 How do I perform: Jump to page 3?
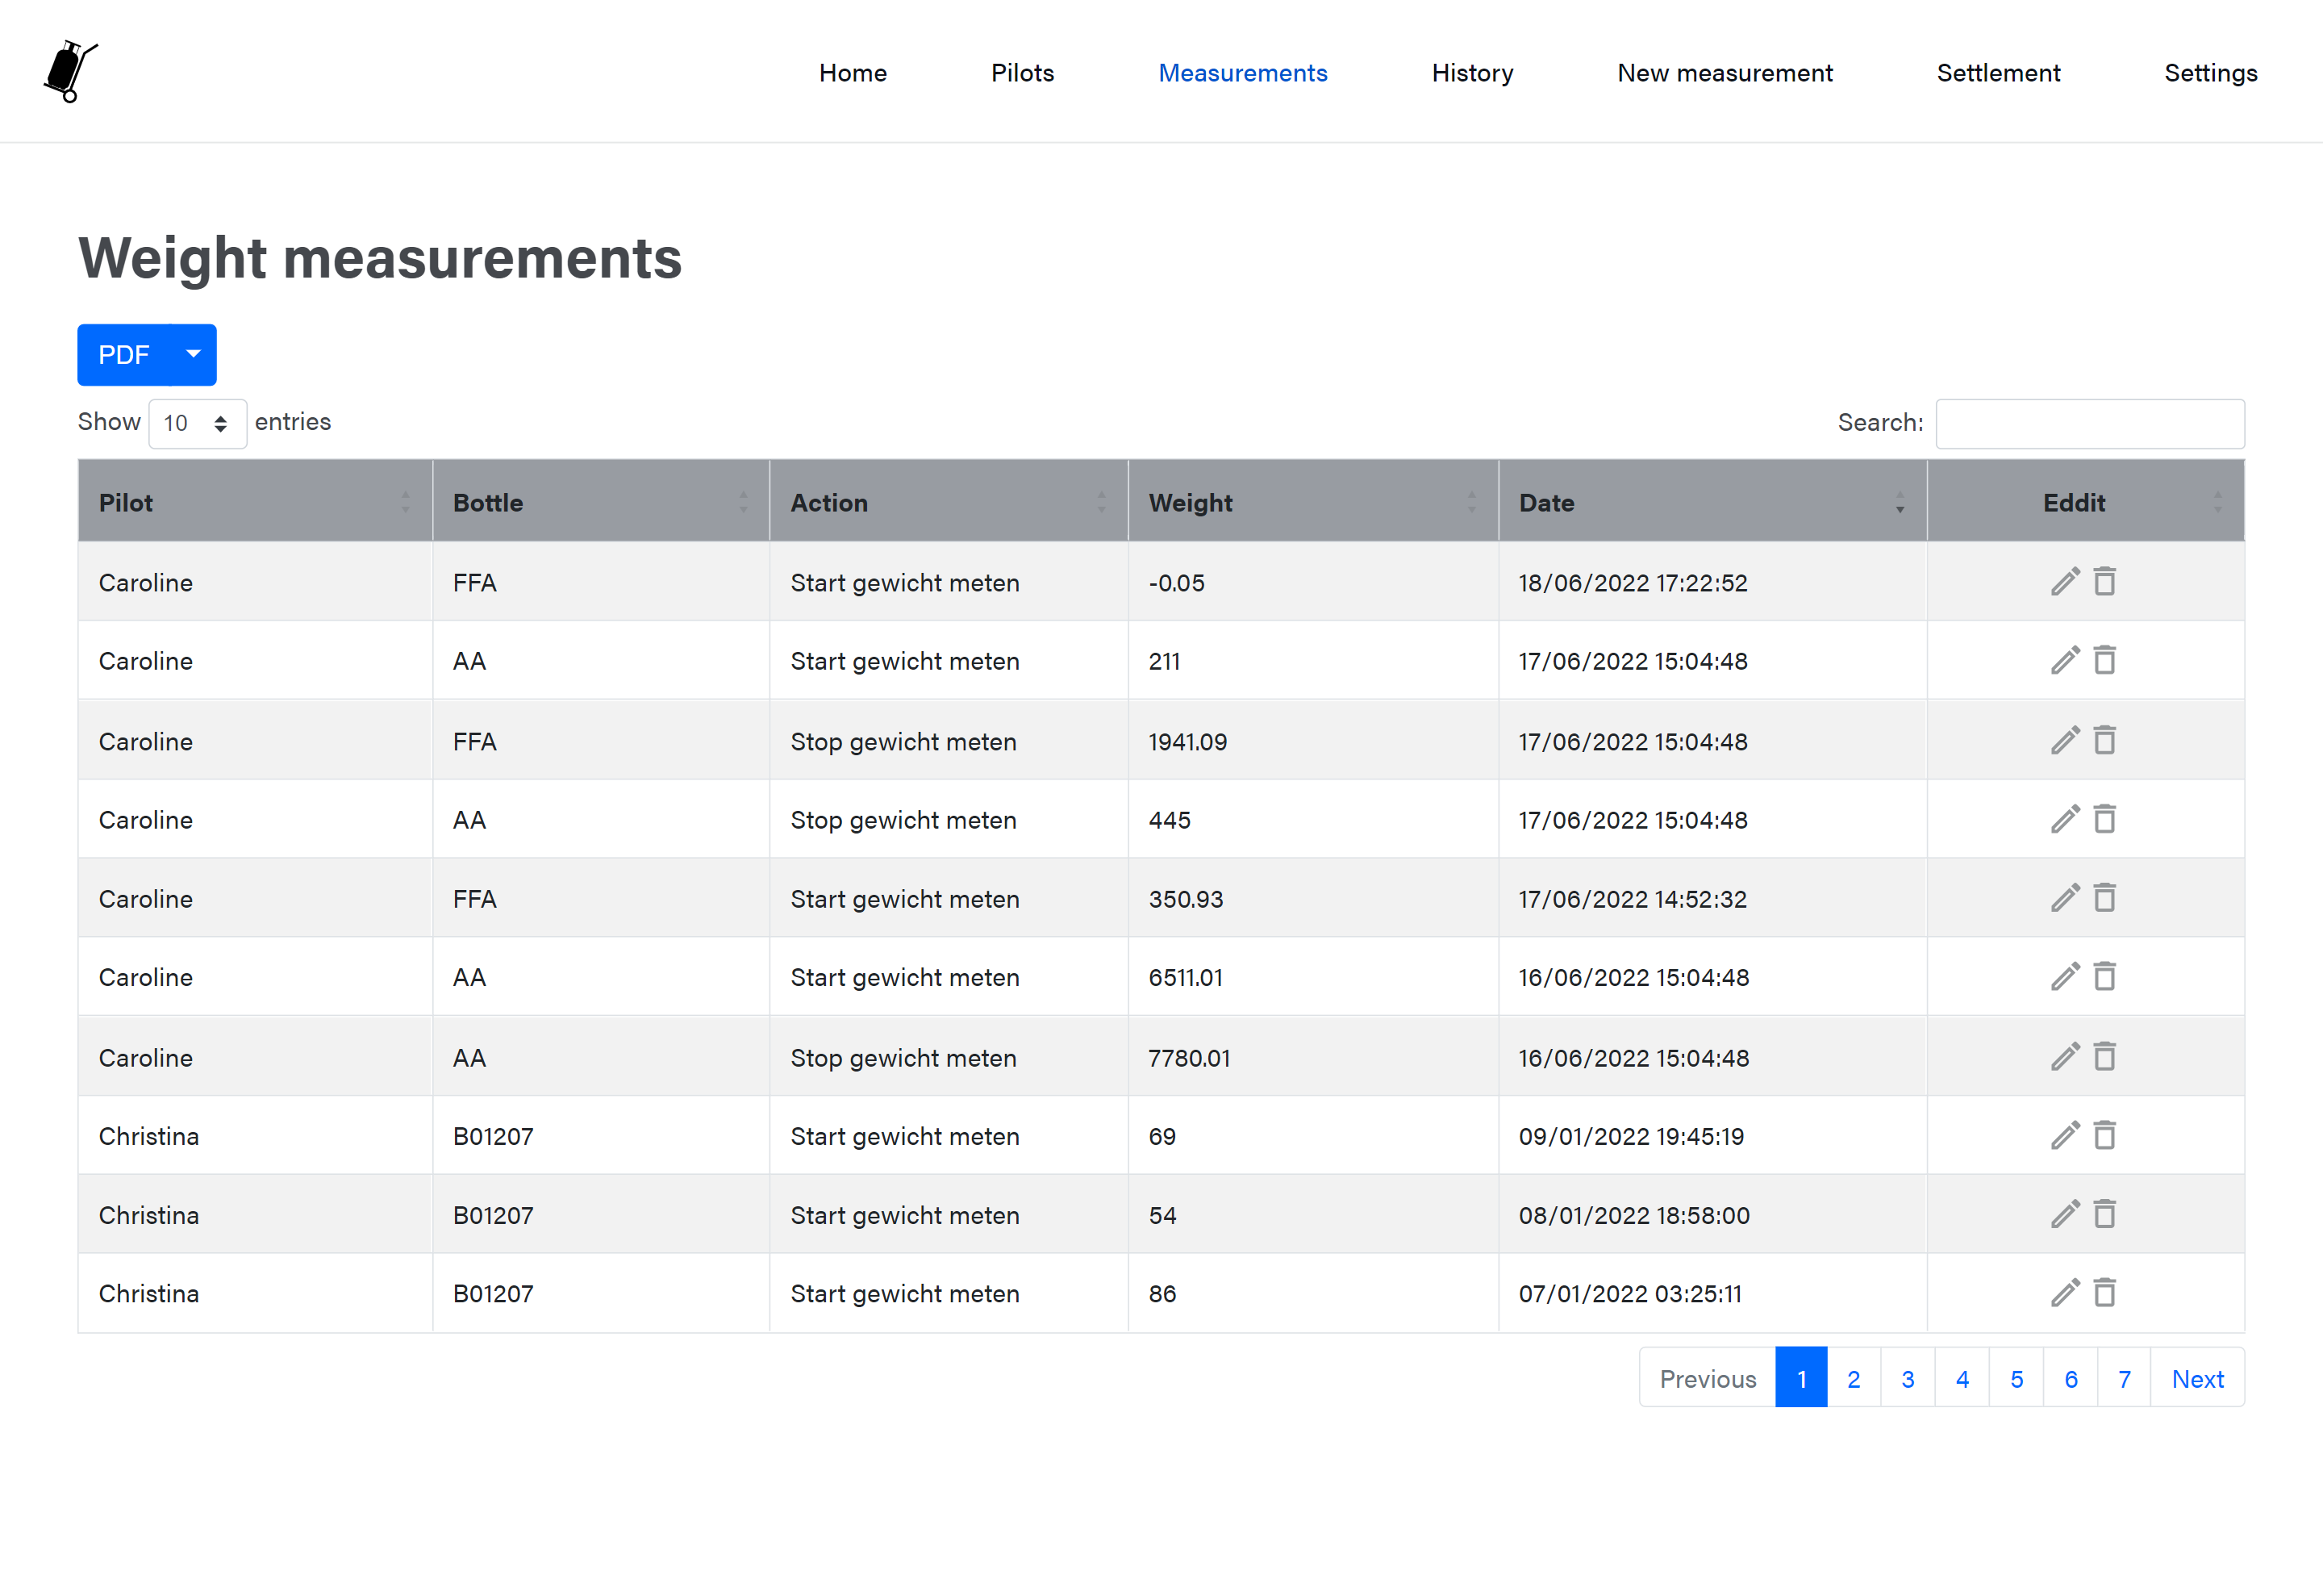(x=1907, y=1378)
